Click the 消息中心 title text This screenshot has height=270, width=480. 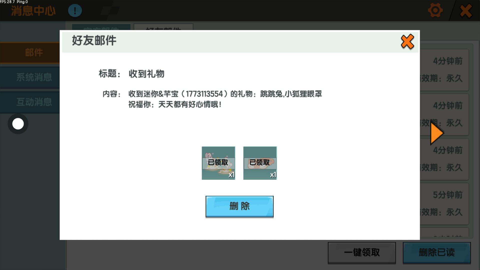33,11
